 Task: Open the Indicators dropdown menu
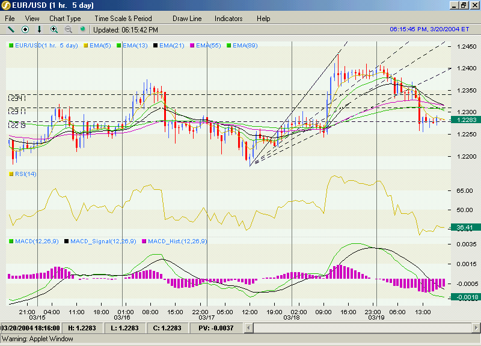coord(228,19)
